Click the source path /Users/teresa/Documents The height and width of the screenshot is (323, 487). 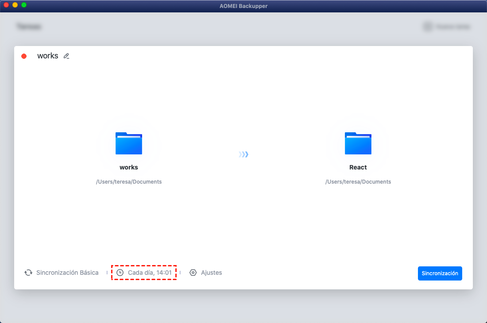pyautogui.click(x=129, y=181)
